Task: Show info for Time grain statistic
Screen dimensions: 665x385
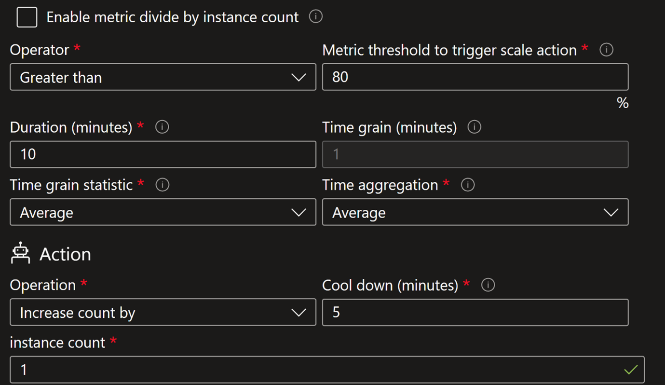Action: click(163, 185)
